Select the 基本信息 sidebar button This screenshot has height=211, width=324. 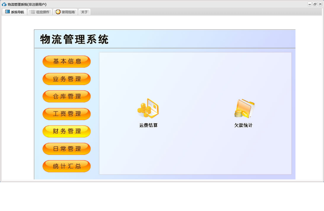click(x=67, y=62)
